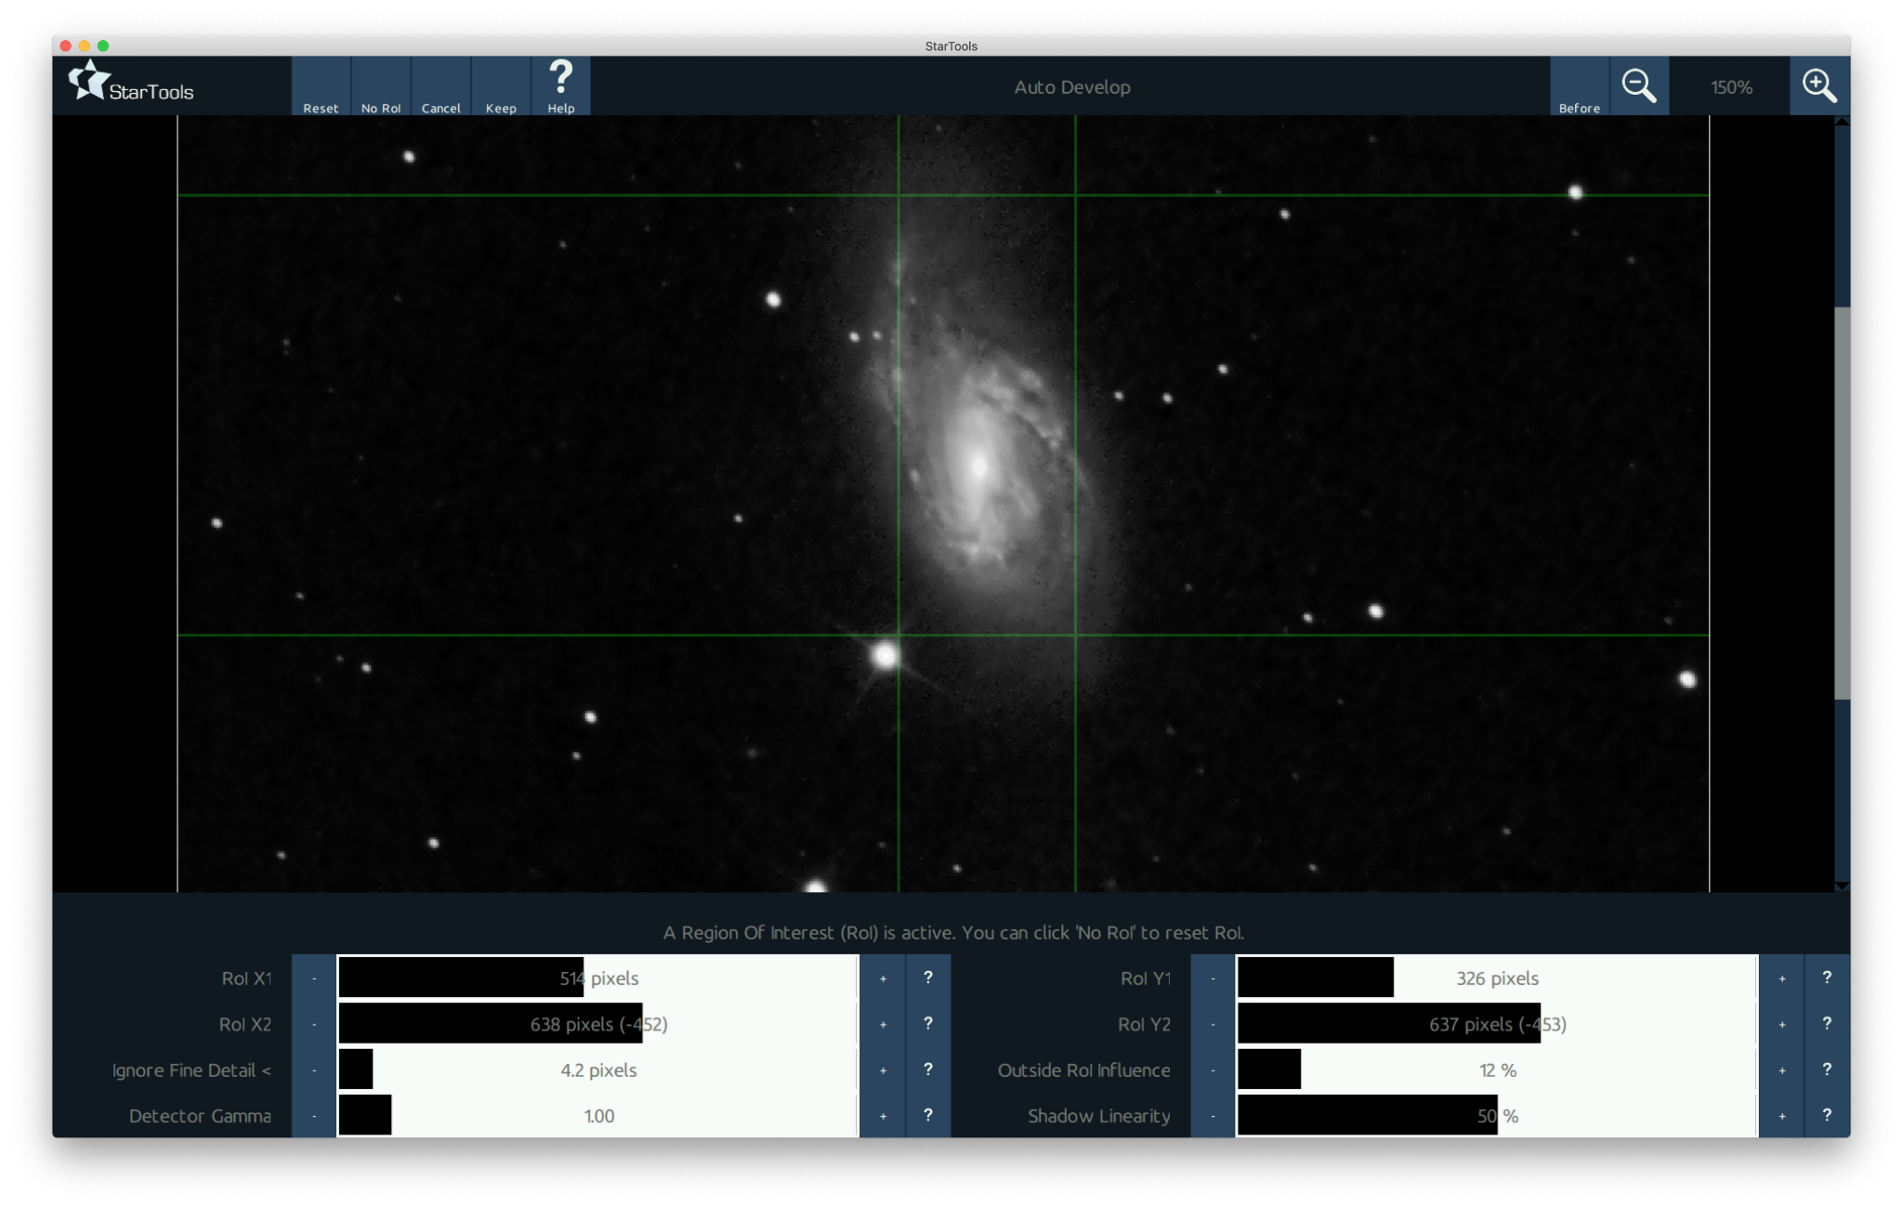
Task: Open help for Shadow Linearity
Action: 1827,1116
